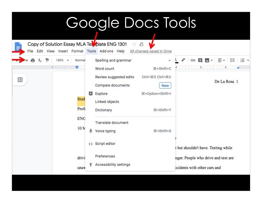Click the left indent marker on the ruler
Viewport: 262px width, 203px height.
(x=77, y=67)
